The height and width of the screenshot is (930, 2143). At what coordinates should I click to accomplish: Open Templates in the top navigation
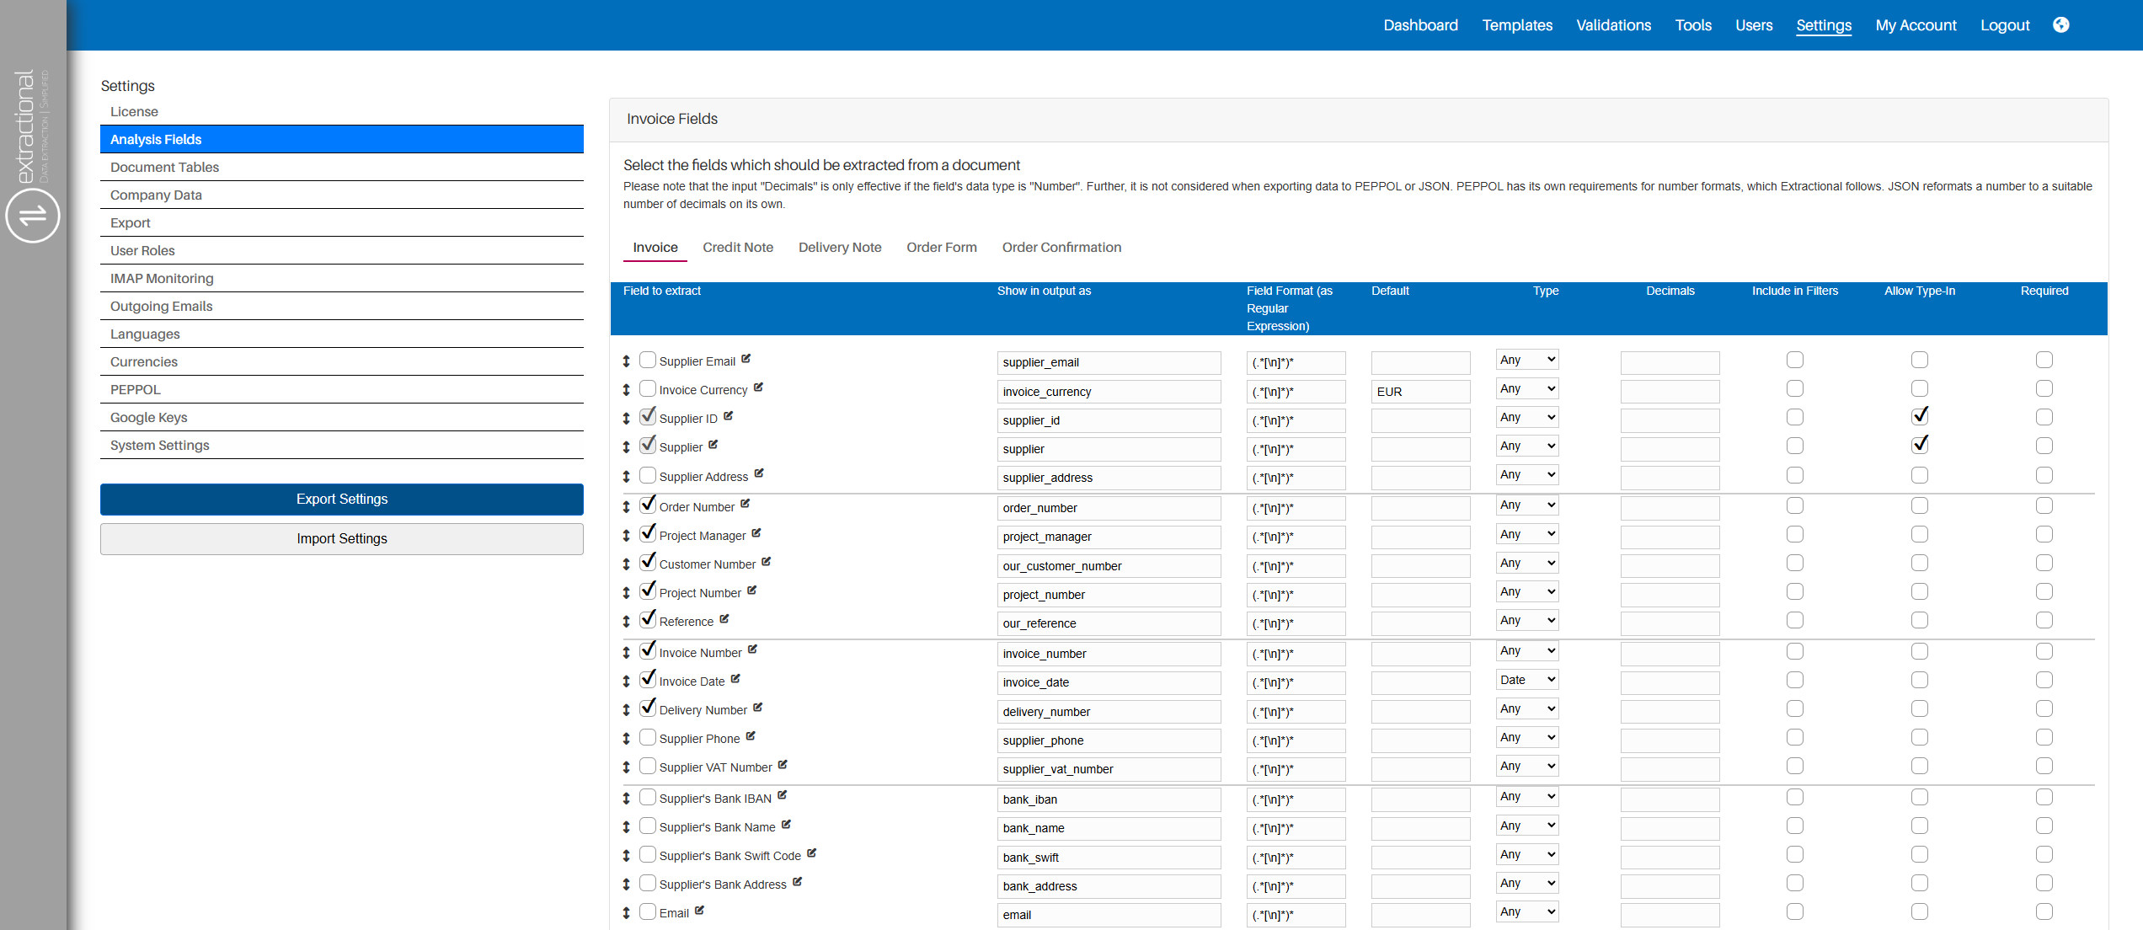pyautogui.click(x=1516, y=25)
